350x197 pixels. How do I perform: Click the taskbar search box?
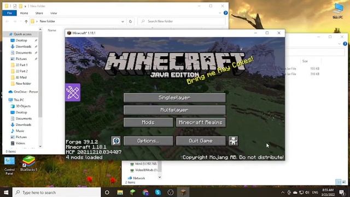[x=57, y=192]
